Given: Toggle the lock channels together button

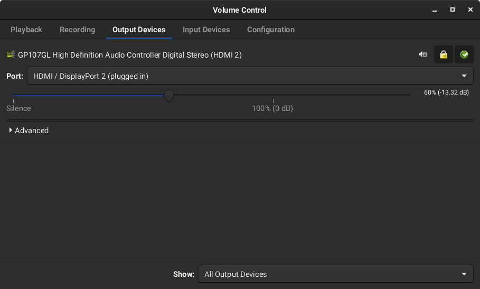Looking at the screenshot, I should pos(443,54).
